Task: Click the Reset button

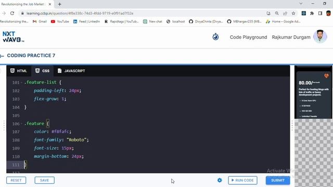Action: [x=16, y=180]
